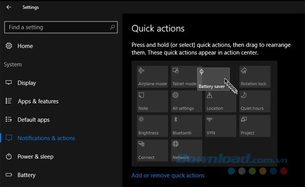
Task: Open Add or remove quick actions link
Action: (168, 176)
